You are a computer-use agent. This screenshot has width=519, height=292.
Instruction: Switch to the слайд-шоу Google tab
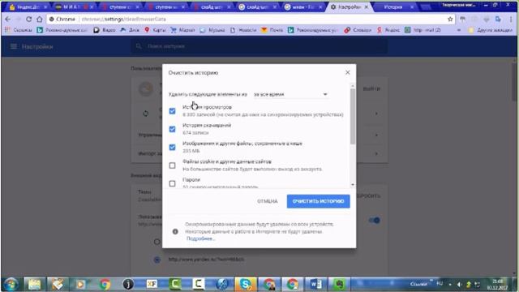pyautogui.click(x=258, y=7)
